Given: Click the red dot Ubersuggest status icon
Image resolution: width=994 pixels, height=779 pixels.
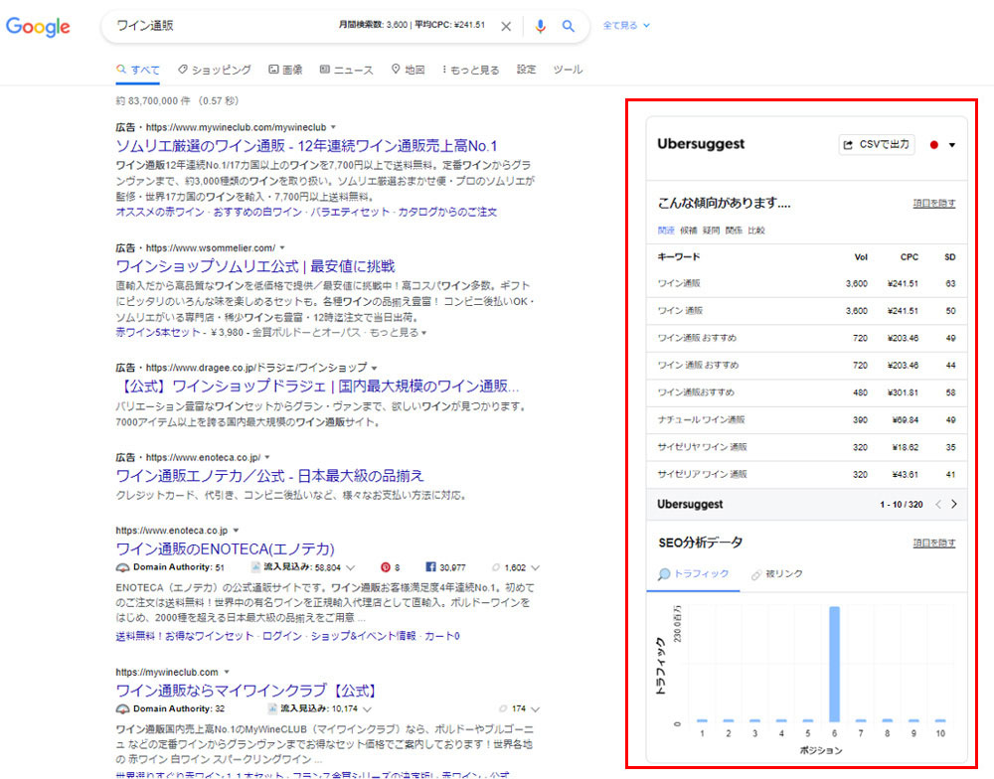Looking at the screenshot, I should pos(933,145).
